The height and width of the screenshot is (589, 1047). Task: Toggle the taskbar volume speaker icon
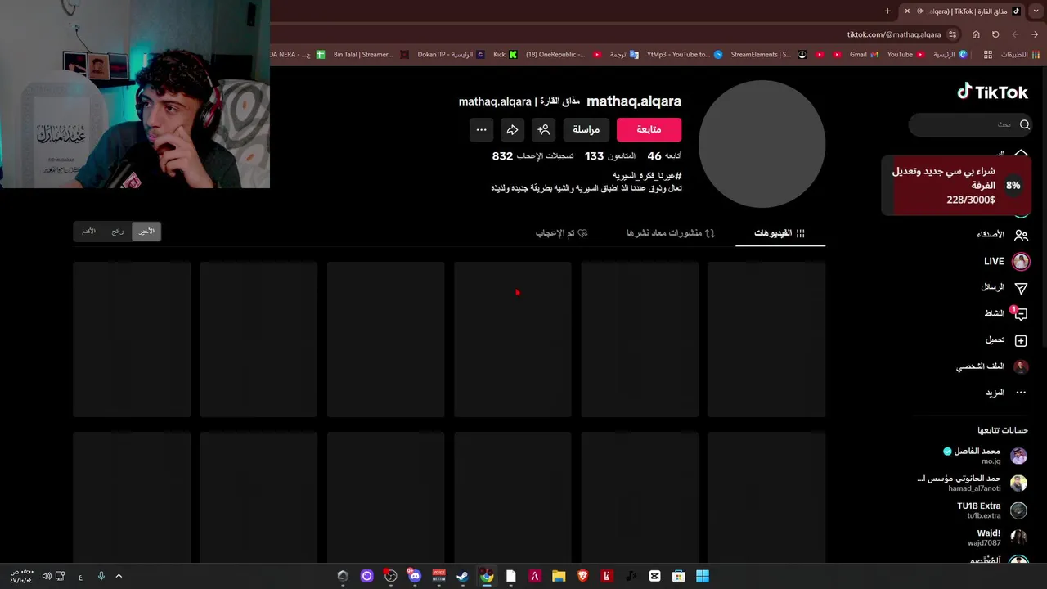47,576
